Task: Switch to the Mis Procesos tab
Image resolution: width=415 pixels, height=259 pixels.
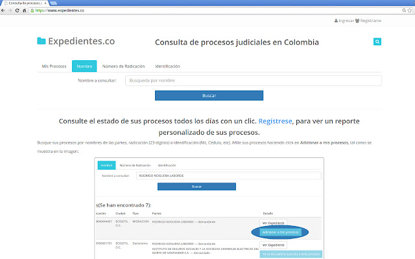Action: (x=54, y=66)
